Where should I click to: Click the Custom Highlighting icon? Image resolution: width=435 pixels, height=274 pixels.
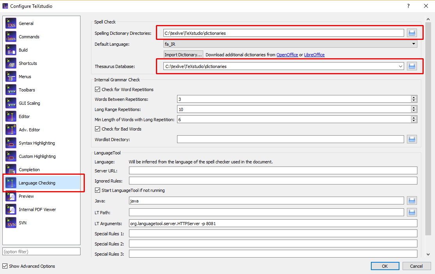11,156
